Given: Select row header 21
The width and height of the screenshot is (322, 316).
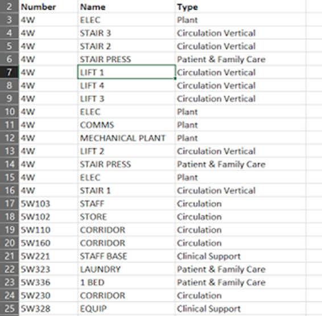Looking at the screenshot, I should coord(9,256).
